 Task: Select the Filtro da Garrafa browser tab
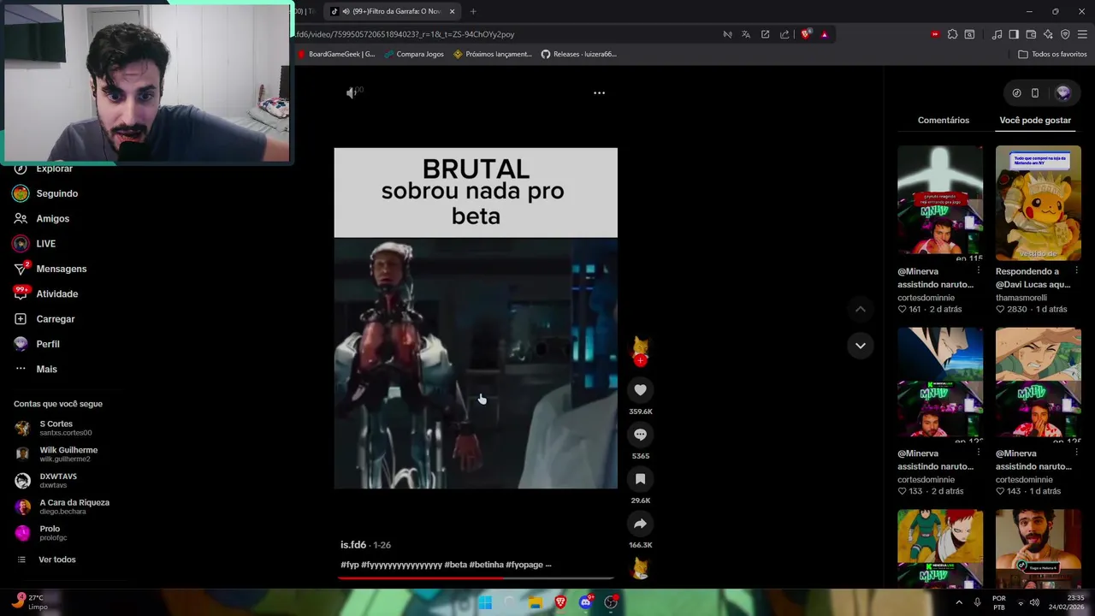tap(394, 11)
